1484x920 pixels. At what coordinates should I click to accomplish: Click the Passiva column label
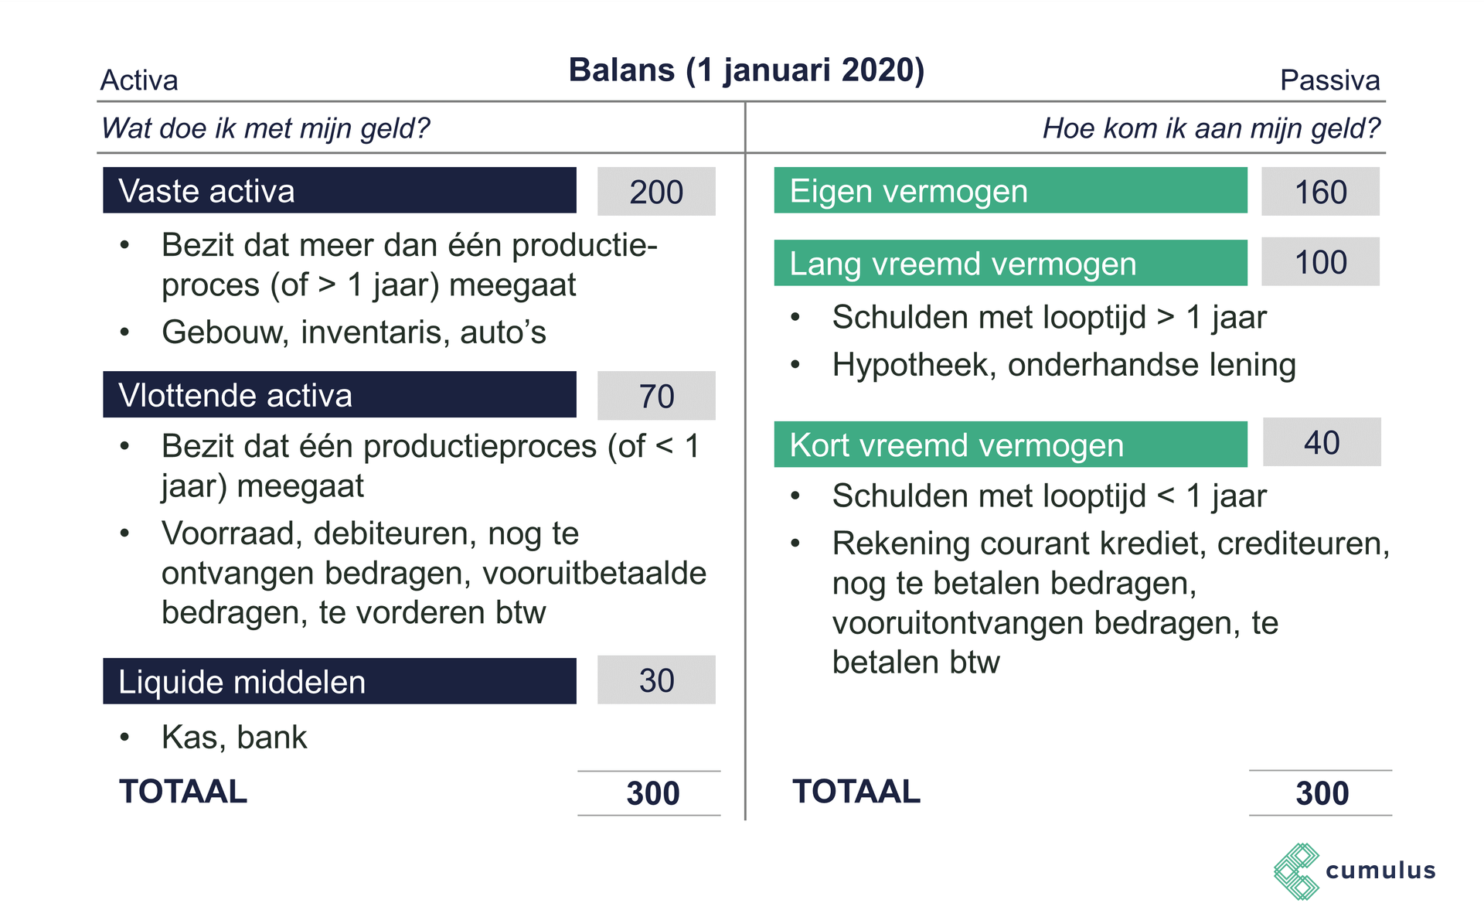click(1329, 80)
